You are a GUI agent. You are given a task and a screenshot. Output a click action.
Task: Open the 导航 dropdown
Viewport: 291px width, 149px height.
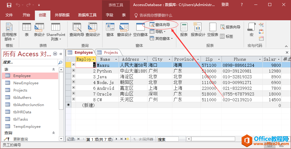pyautogui.click(x=158, y=32)
